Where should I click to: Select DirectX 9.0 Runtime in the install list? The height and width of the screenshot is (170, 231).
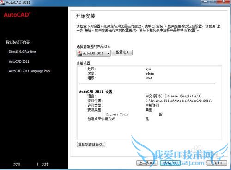point(22,52)
